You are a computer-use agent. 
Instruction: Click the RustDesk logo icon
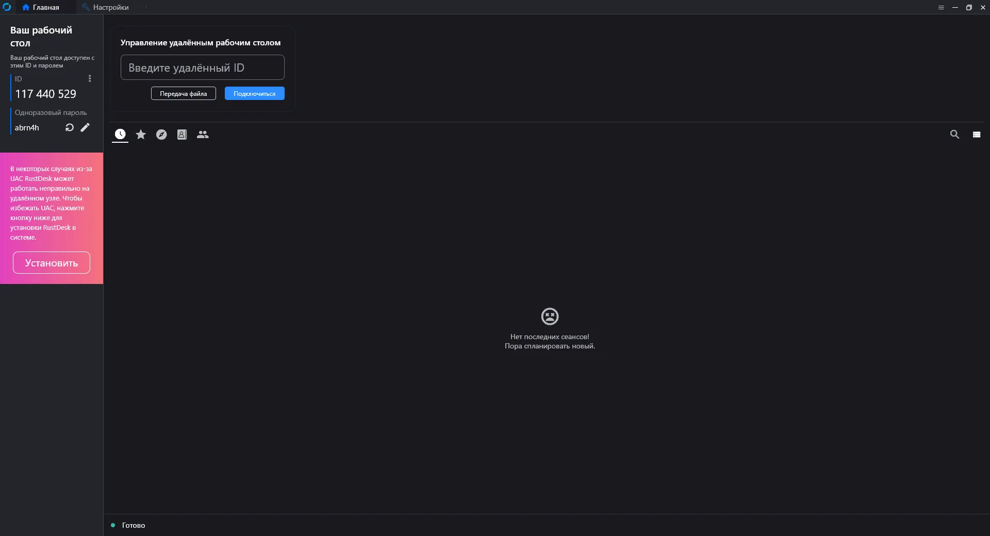click(x=7, y=7)
